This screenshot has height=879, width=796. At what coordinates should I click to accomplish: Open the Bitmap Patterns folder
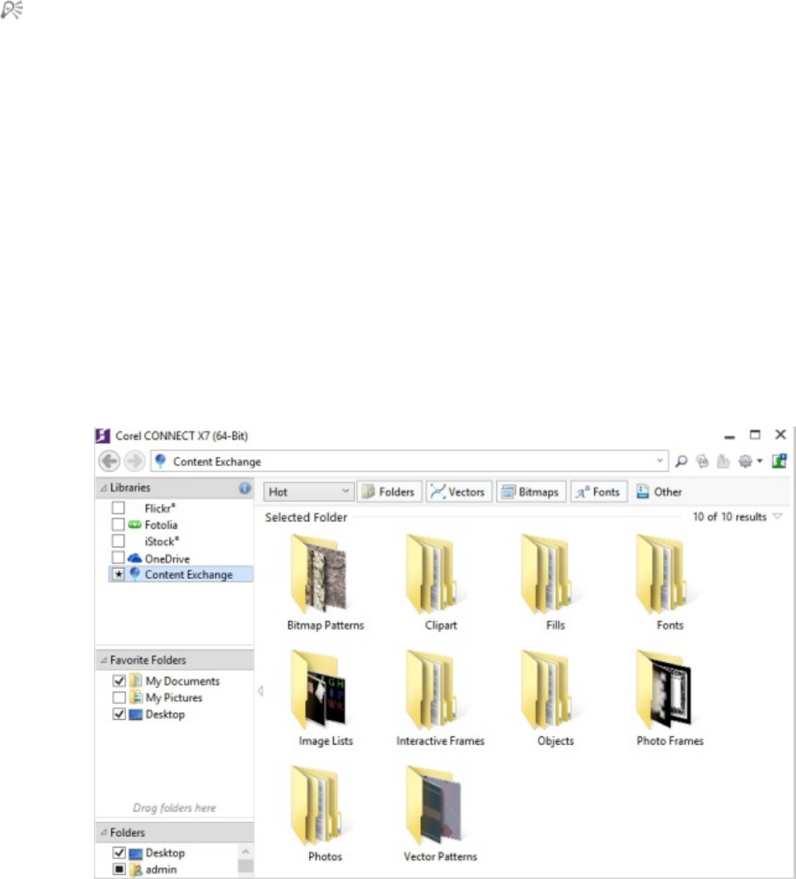325,583
